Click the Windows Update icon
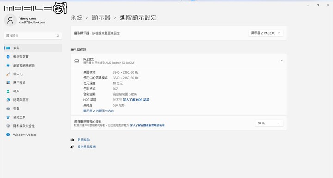 [x=8, y=135]
